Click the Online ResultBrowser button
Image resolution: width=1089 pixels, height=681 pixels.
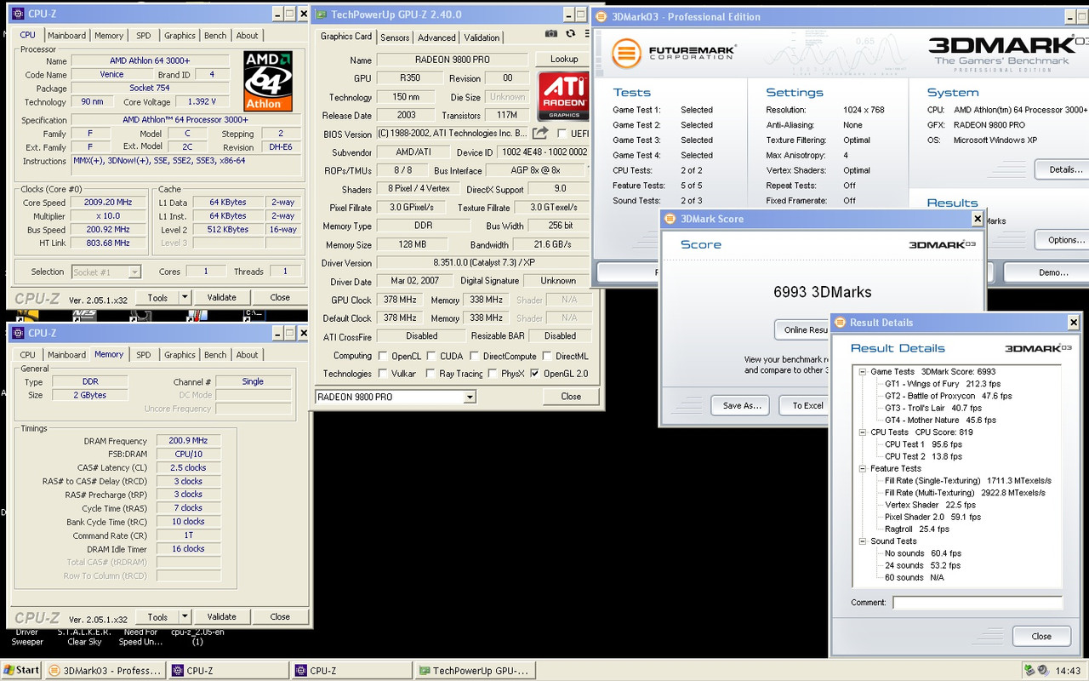pos(801,329)
